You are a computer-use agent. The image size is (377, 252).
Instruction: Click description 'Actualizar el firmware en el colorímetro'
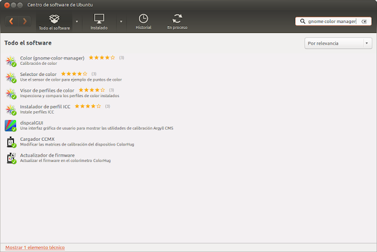click(65, 161)
